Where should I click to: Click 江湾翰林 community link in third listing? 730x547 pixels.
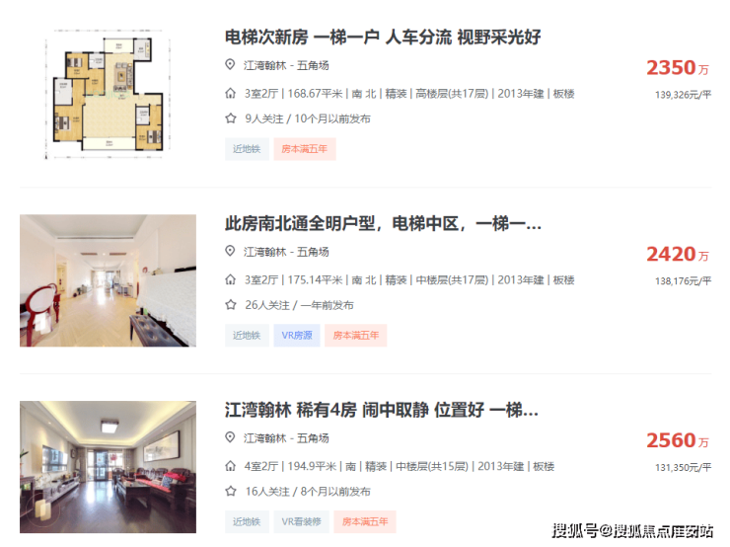click(265, 438)
